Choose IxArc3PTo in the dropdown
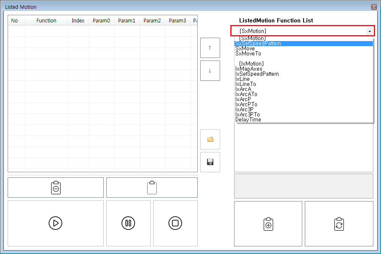The image size is (381, 254). pos(248,115)
